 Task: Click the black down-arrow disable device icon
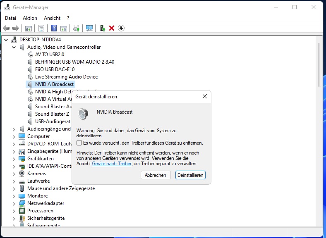[121, 28]
